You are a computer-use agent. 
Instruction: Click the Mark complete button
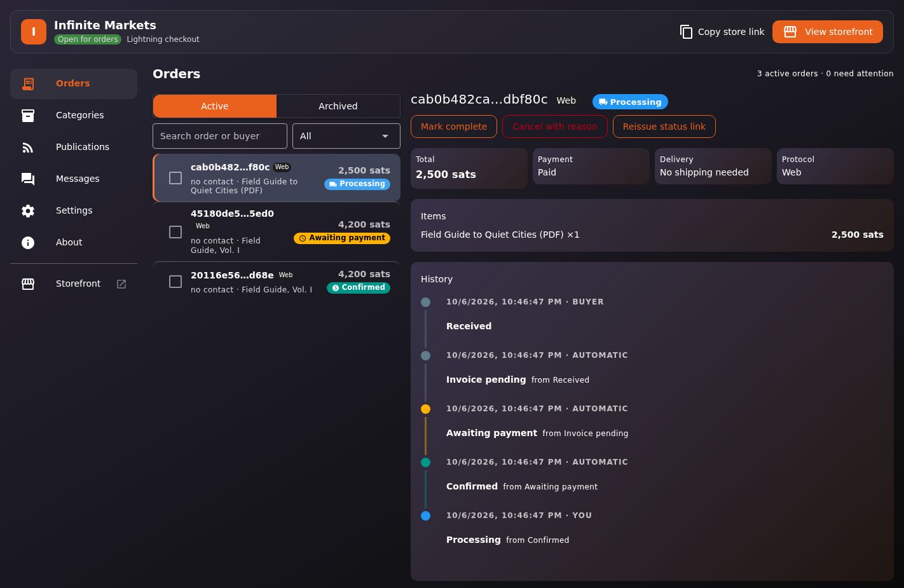454,126
